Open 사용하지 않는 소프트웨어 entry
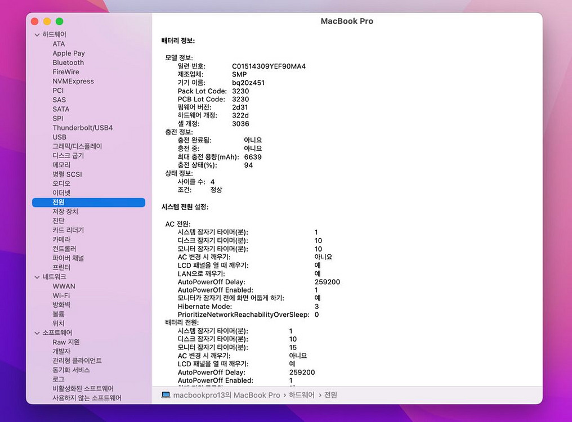The height and width of the screenshot is (422, 572). coord(87,398)
